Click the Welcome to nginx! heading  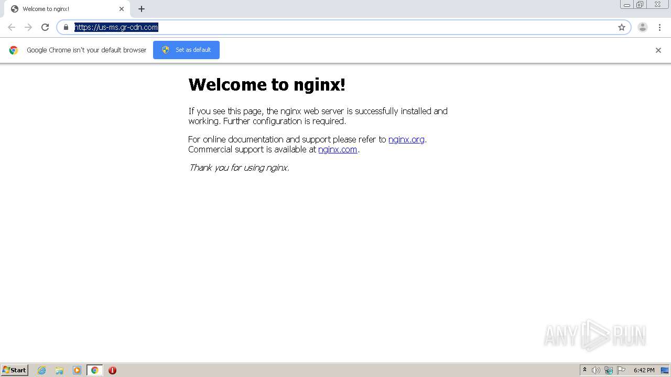pos(267,84)
